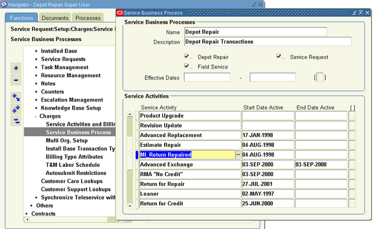Image resolution: width=373 pixels, height=229 pixels.
Task: Select Customer Care Lookups tree item
Action: 71,181
